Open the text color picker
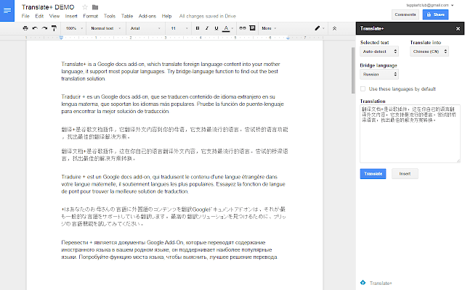 (x=227, y=28)
